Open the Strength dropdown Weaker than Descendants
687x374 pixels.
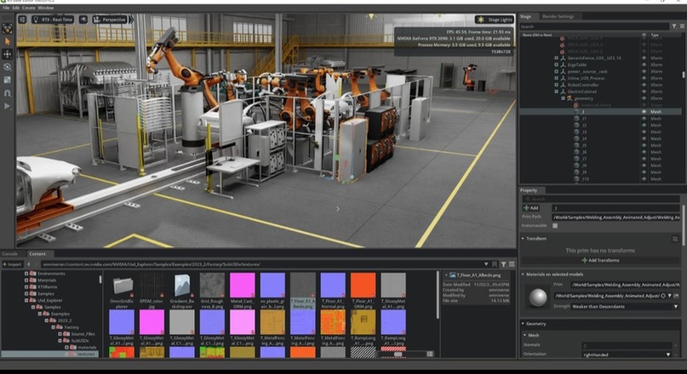624,307
